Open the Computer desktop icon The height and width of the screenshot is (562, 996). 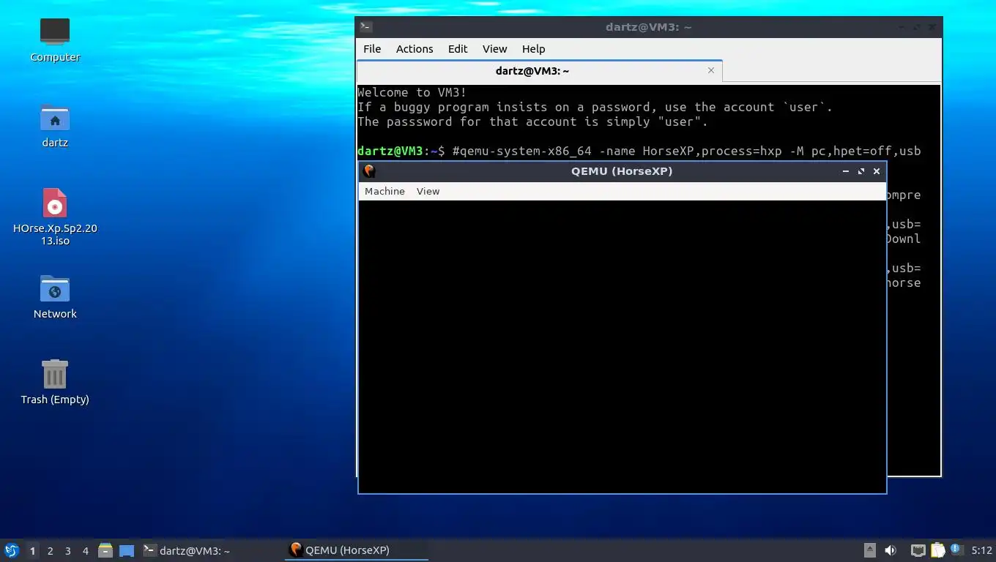(55, 31)
